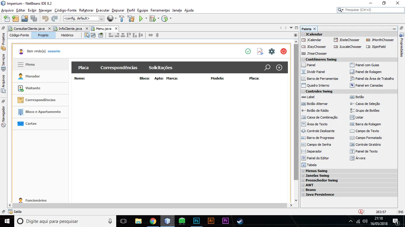Expand the Preenchedor Swing category
The image size is (405, 227).
tap(303, 180)
